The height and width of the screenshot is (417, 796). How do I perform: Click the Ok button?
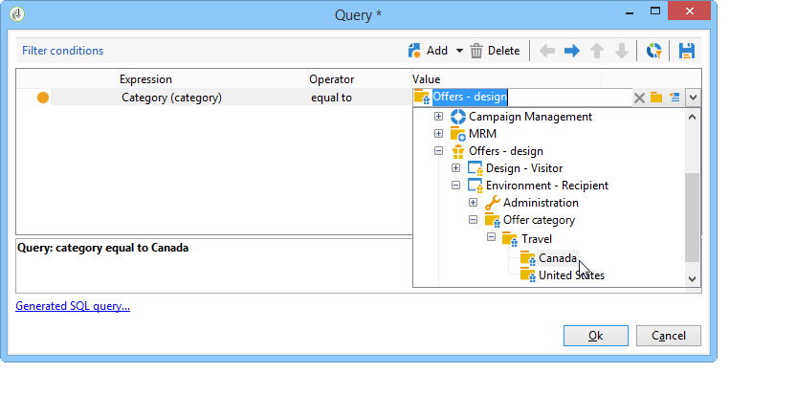pos(595,336)
